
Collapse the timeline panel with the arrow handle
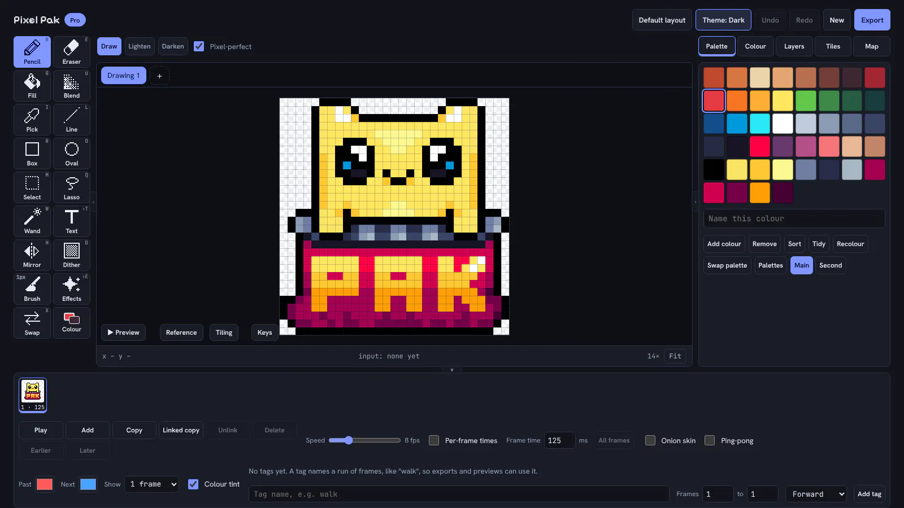pos(452,370)
